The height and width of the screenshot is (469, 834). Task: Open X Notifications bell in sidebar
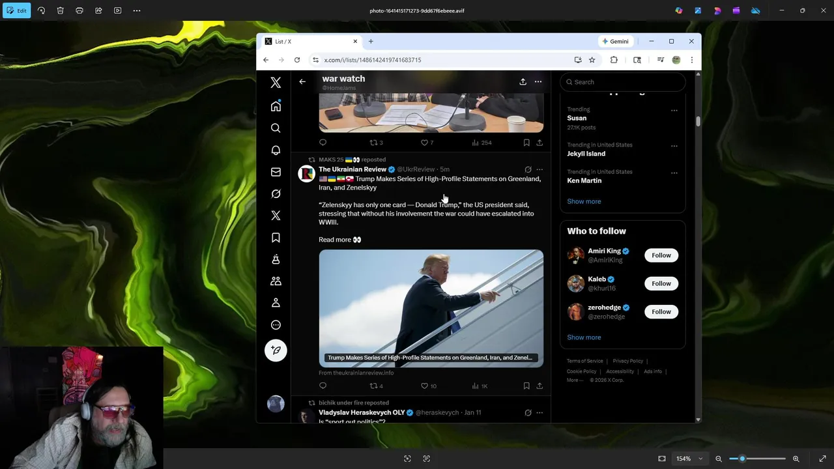(276, 150)
